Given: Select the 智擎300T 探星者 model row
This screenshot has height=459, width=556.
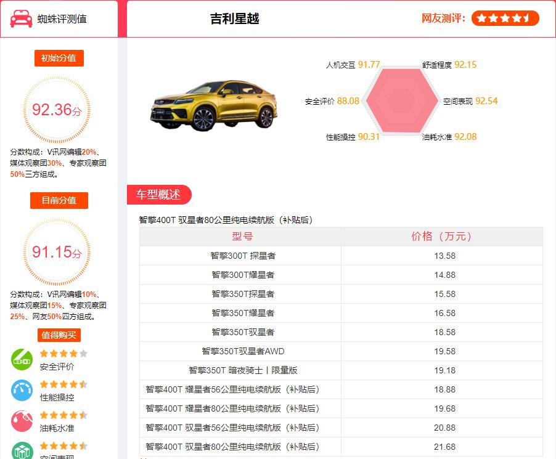Looking at the screenshot, I should [242, 256].
